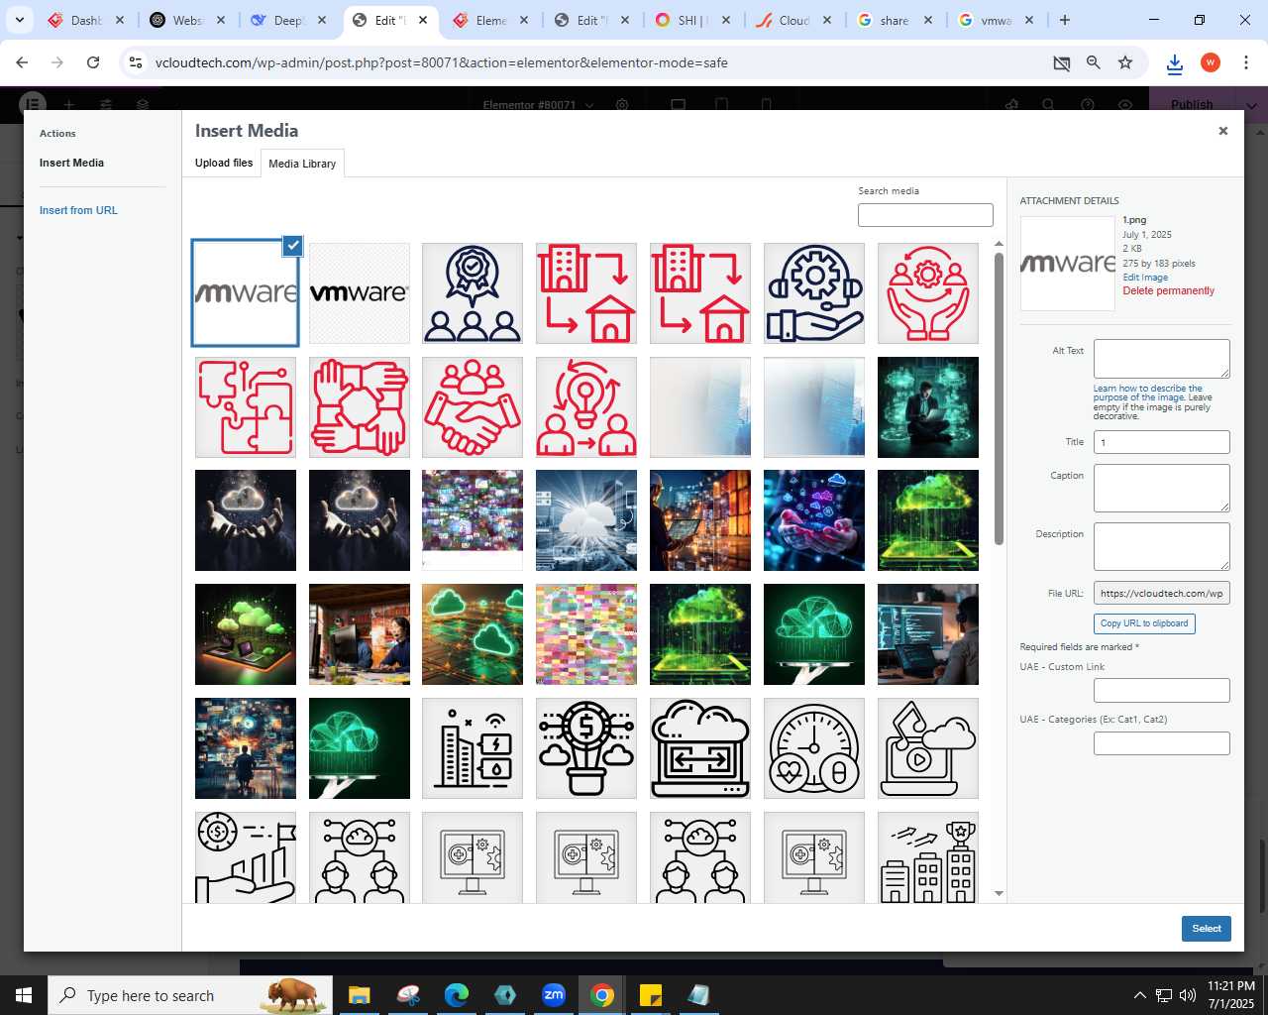Focus the Caption textarea
The height and width of the screenshot is (1015, 1268).
tap(1162, 488)
